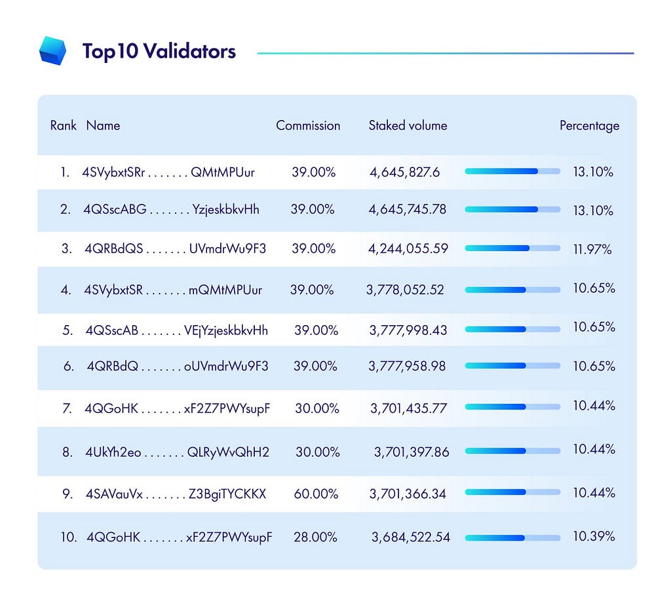Select the Name column header
671x603 pixels.
(x=103, y=125)
